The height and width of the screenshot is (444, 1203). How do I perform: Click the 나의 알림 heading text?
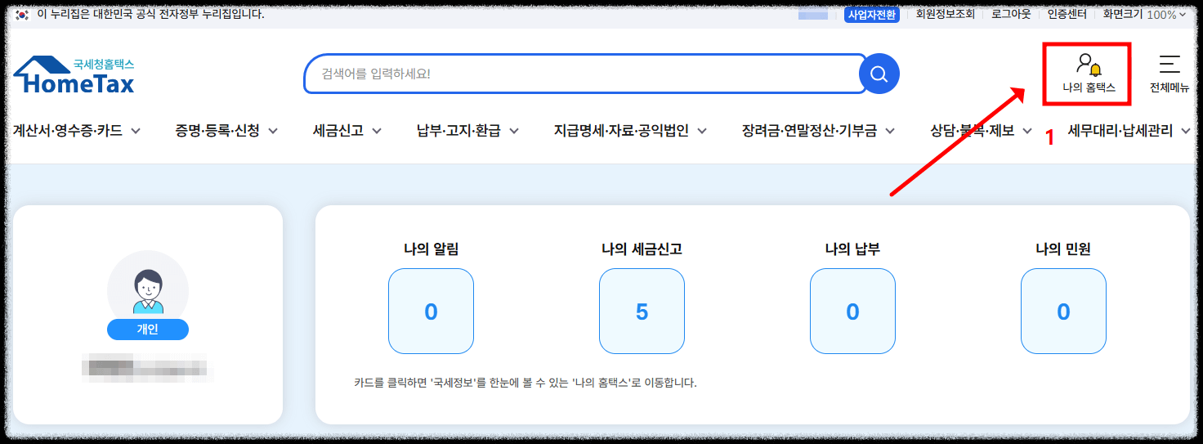click(x=431, y=249)
